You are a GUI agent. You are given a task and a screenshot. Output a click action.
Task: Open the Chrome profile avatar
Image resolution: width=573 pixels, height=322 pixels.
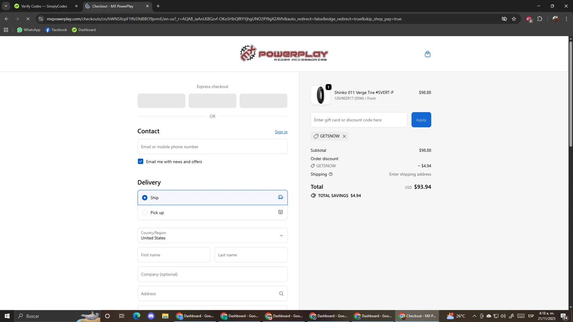coord(555,19)
